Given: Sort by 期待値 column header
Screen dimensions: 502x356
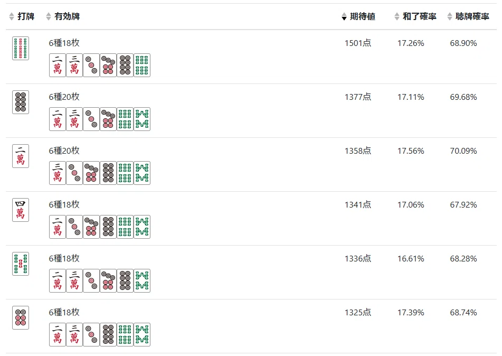Looking at the screenshot, I should (358, 16).
